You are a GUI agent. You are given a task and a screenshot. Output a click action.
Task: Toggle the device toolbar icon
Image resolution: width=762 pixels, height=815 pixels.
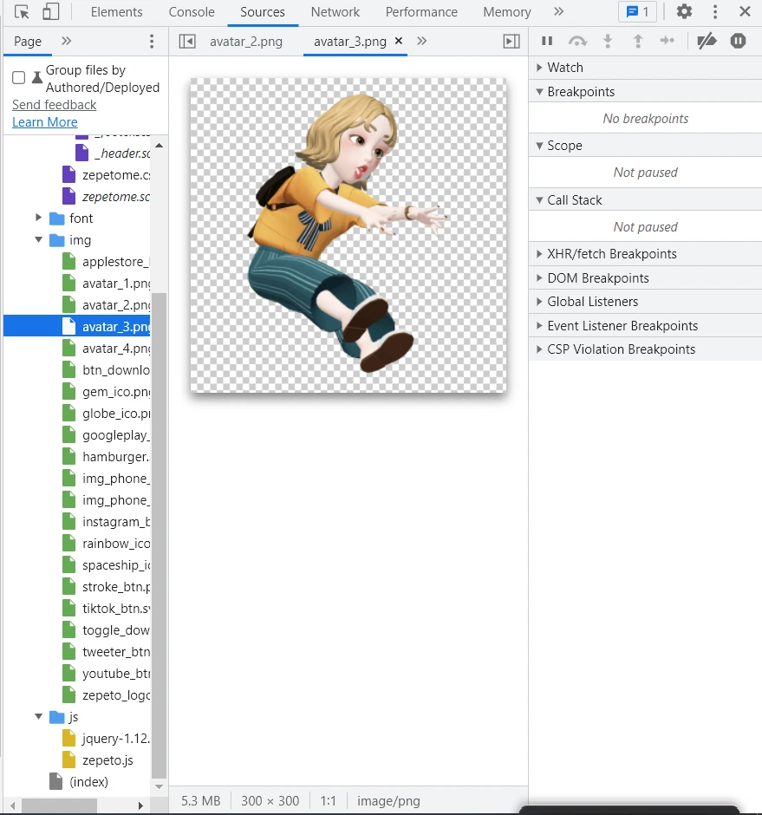pos(50,11)
